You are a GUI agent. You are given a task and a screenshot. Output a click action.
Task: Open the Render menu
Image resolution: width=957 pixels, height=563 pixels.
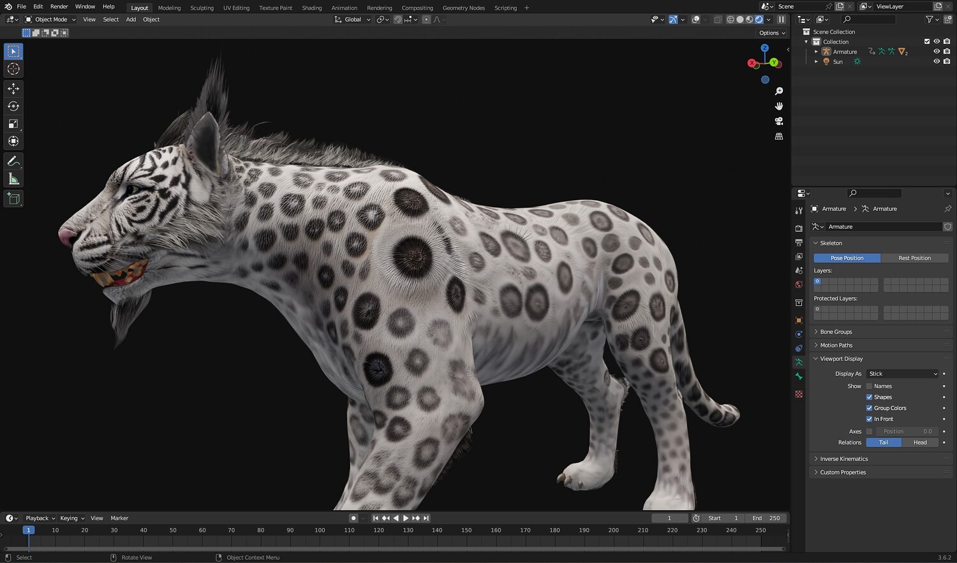tap(59, 6)
